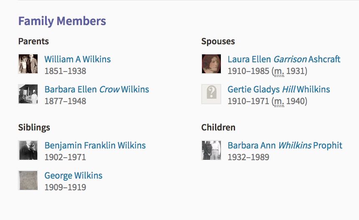The width and height of the screenshot is (359, 220).
Task: Open Gertie Gladys Hill Whilkins link
Action: pos(278,89)
